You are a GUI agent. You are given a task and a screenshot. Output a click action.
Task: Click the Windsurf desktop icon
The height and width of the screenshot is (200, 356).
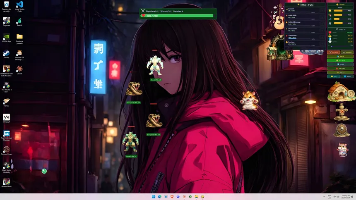[x=6, y=117]
